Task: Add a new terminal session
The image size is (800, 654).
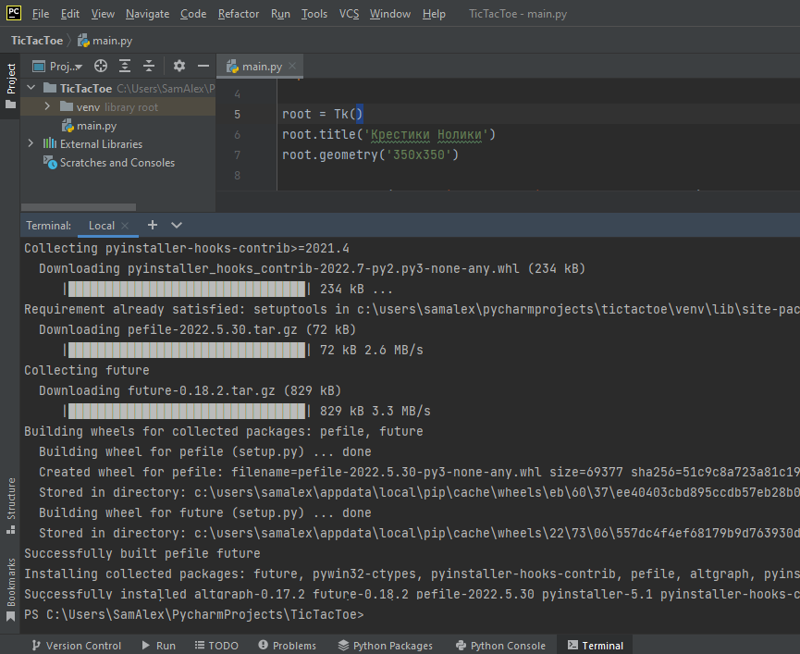Action: click(153, 225)
